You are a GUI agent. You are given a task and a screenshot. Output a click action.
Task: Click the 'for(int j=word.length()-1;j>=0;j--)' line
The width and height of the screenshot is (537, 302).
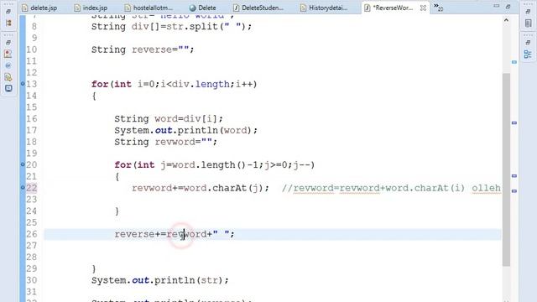pyautogui.click(x=215, y=164)
